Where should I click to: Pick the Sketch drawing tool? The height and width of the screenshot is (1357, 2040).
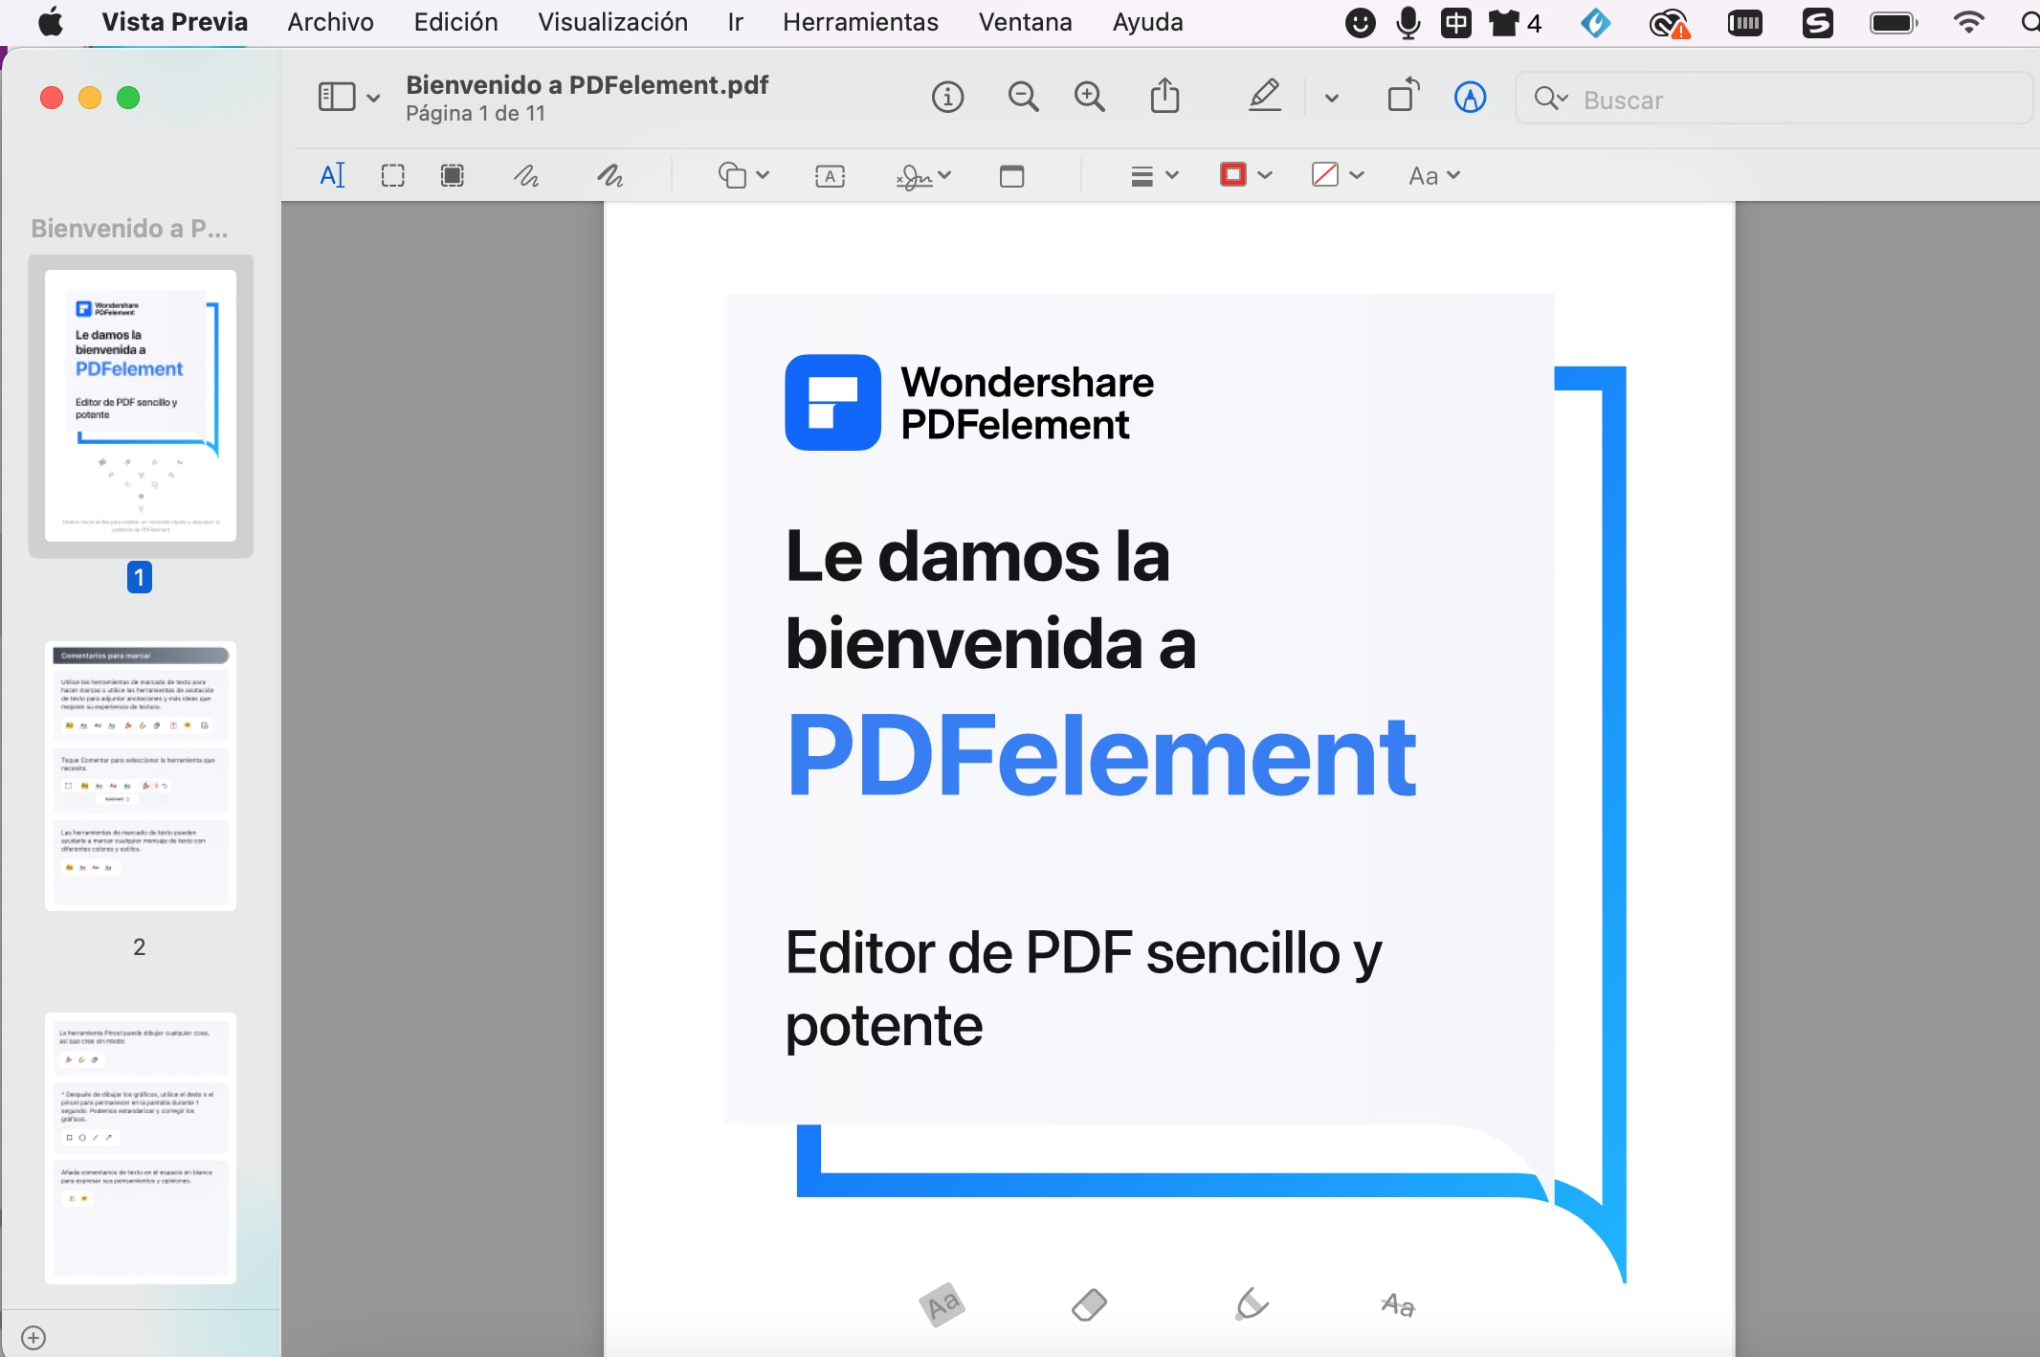click(526, 176)
